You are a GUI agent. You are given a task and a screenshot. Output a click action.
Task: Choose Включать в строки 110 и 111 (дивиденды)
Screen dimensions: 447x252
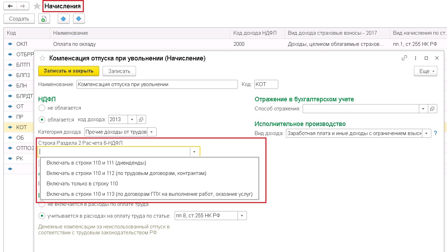pos(150,163)
